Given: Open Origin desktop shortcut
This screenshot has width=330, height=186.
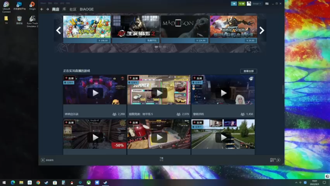Looking at the screenshot, I should point(32,6).
